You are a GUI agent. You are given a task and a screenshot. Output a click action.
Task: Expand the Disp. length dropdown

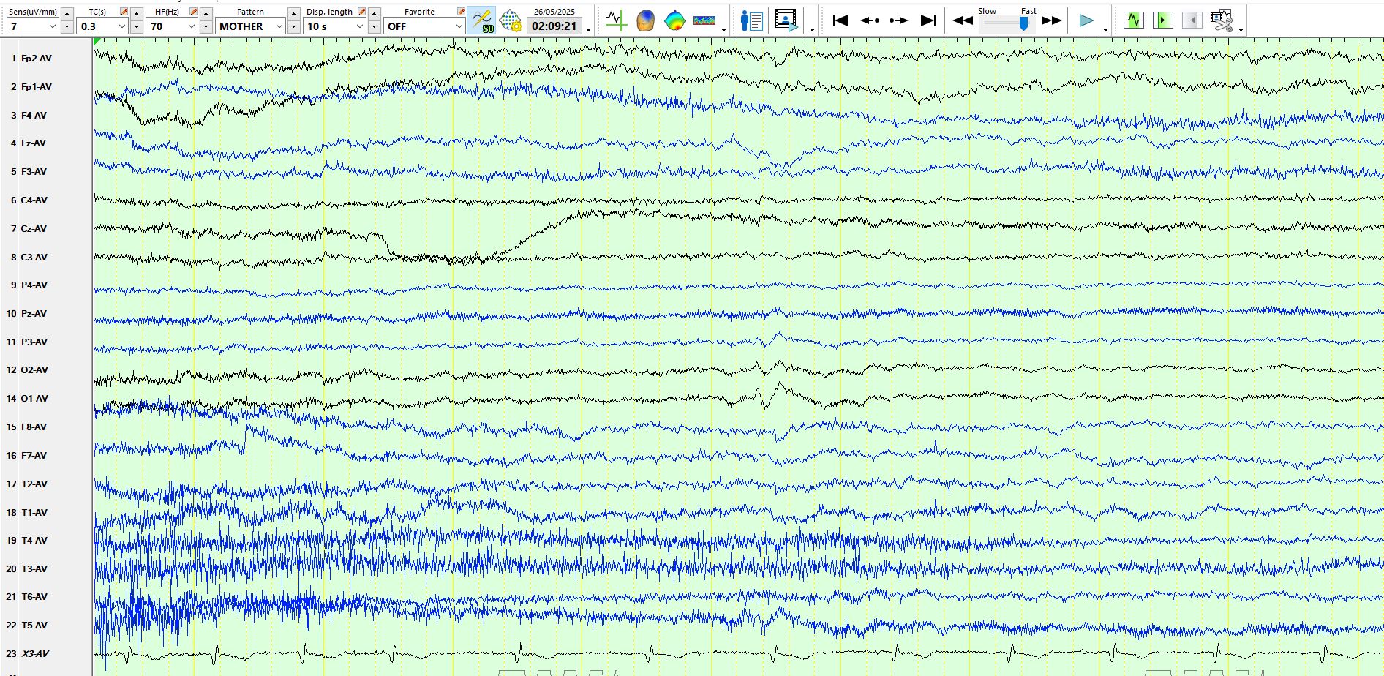pyautogui.click(x=359, y=26)
